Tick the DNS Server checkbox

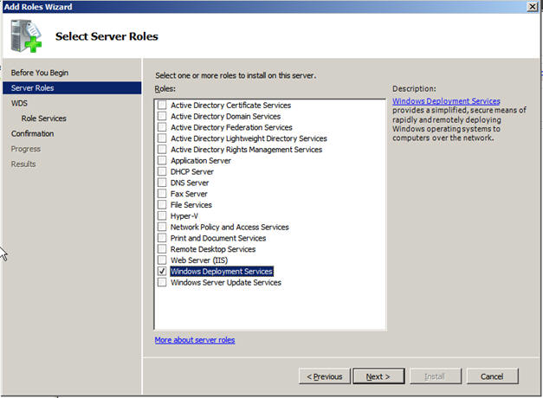point(162,183)
